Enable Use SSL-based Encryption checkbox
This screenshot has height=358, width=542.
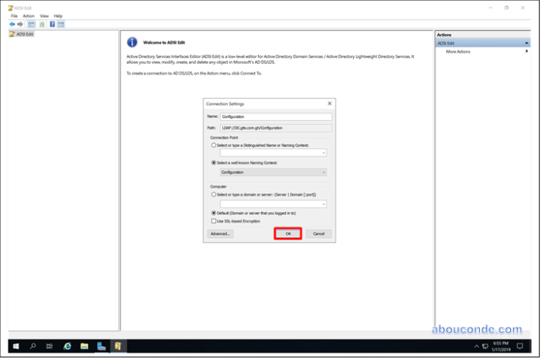click(213, 221)
